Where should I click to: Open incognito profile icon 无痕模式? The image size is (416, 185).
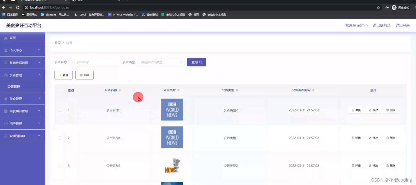(x=400, y=8)
